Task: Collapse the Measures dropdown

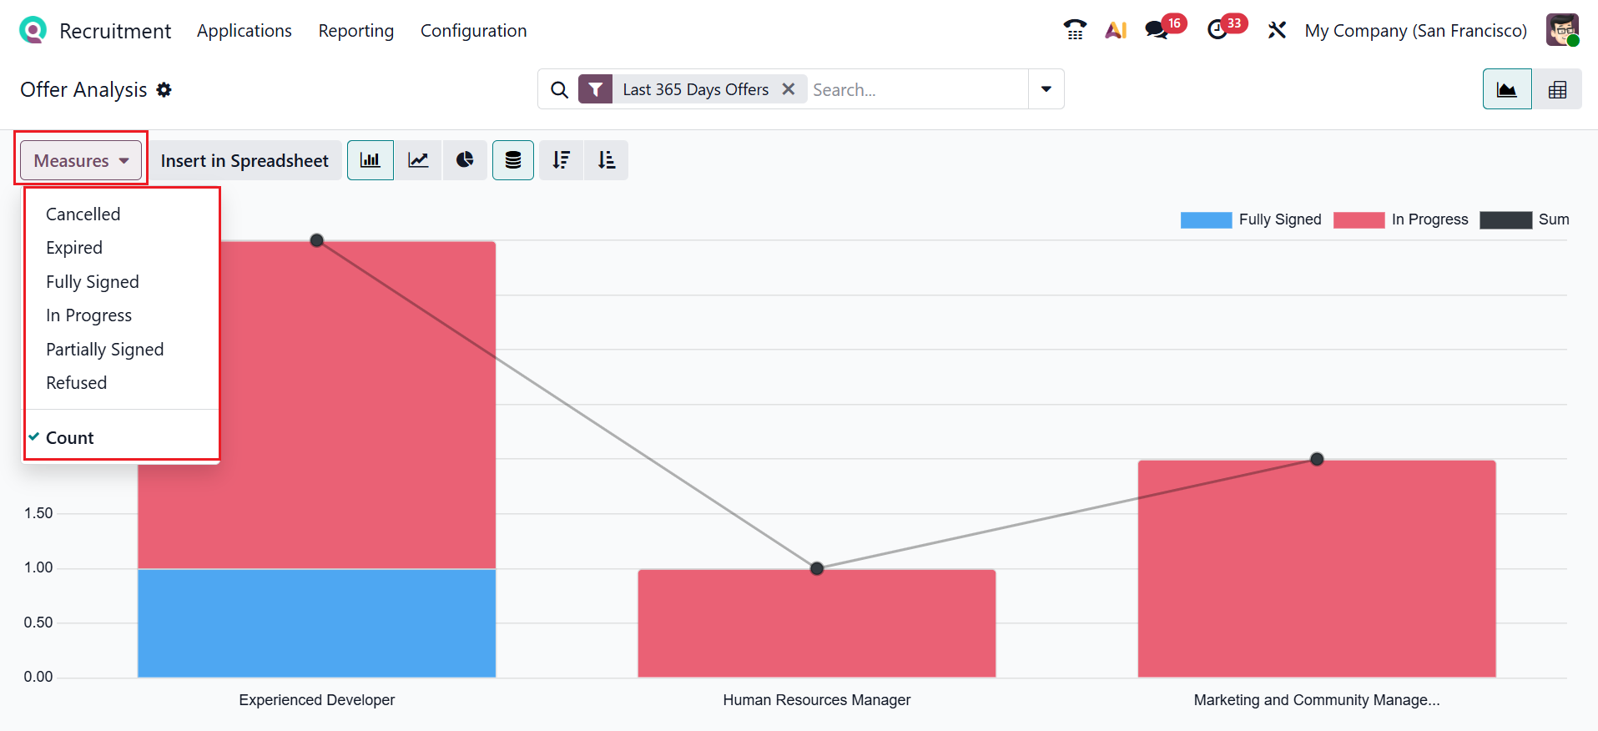Action: click(x=81, y=160)
